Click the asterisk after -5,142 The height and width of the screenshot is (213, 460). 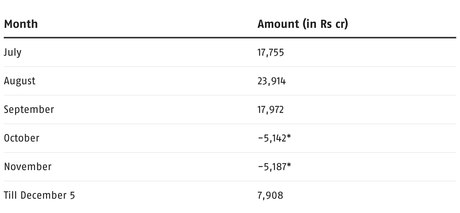[289, 137]
